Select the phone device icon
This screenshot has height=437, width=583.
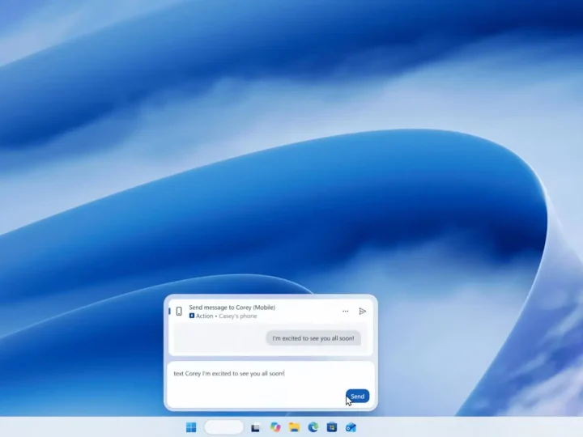pos(179,312)
